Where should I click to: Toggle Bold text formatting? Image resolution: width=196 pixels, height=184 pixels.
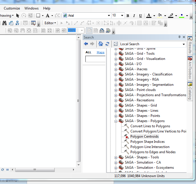pyautogui.click(x=128, y=16)
